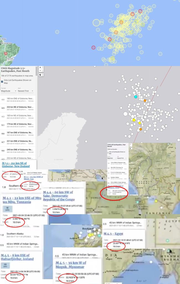Click the earthquake list scrollbar thumb
Viewport: 180px width, 284px height.
coord(37,71)
